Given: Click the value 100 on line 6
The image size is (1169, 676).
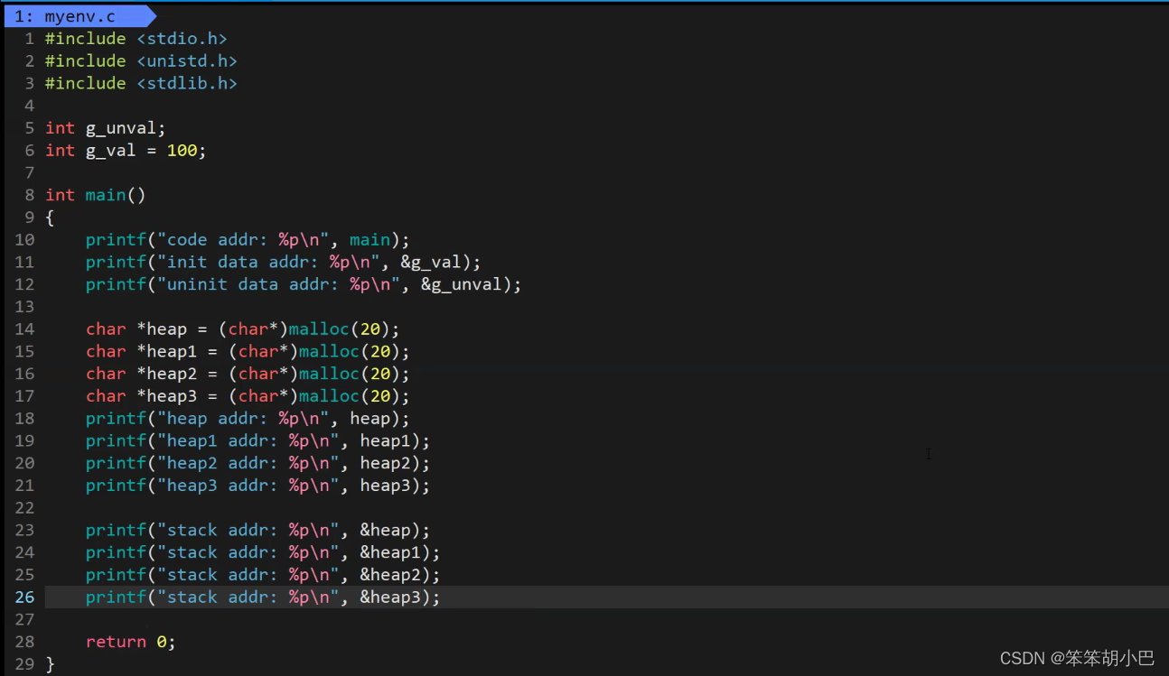Looking at the screenshot, I should click(182, 151).
